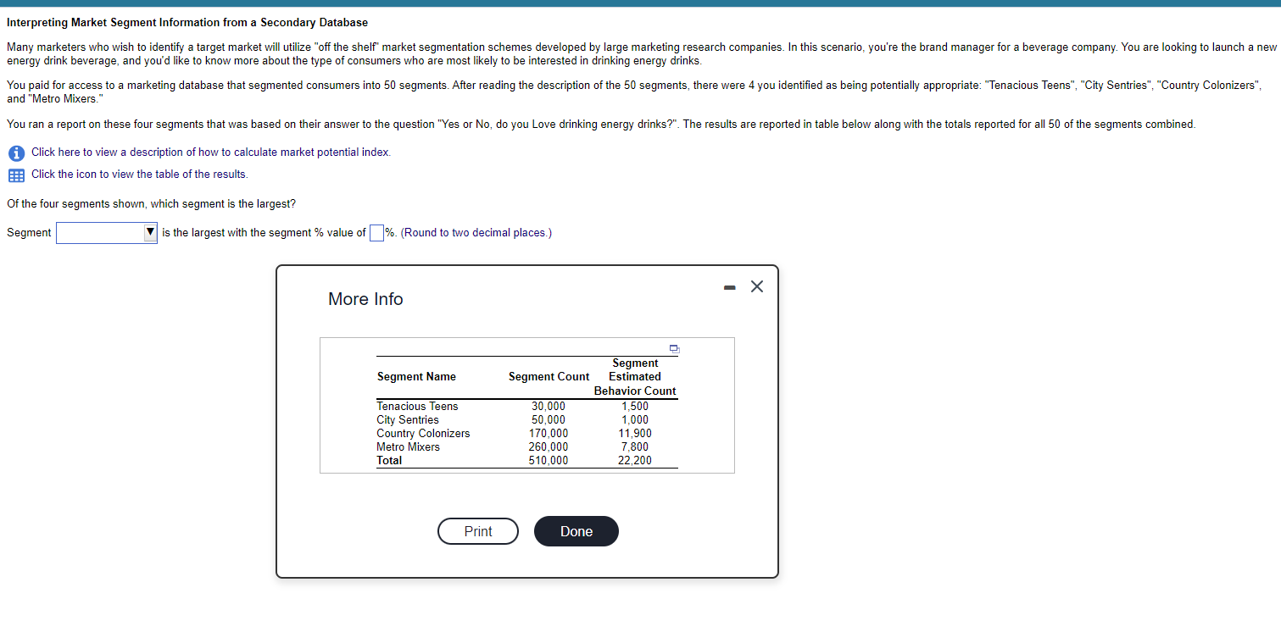Image resolution: width=1281 pixels, height=621 pixels.
Task: Click the More Info dialog title
Action: (365, 299)
